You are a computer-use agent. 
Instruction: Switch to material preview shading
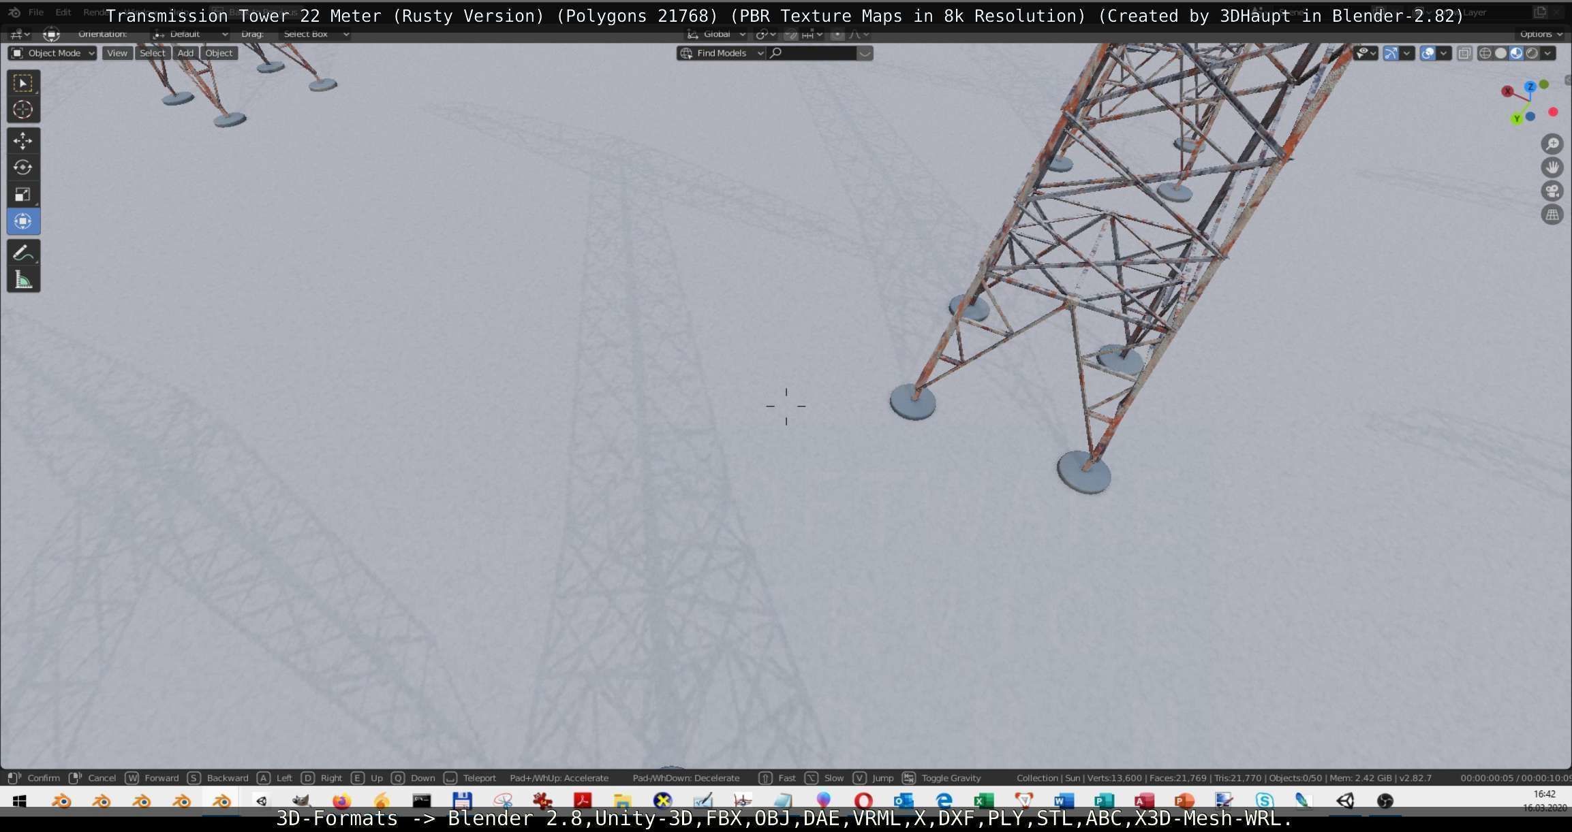[1517, 53]
